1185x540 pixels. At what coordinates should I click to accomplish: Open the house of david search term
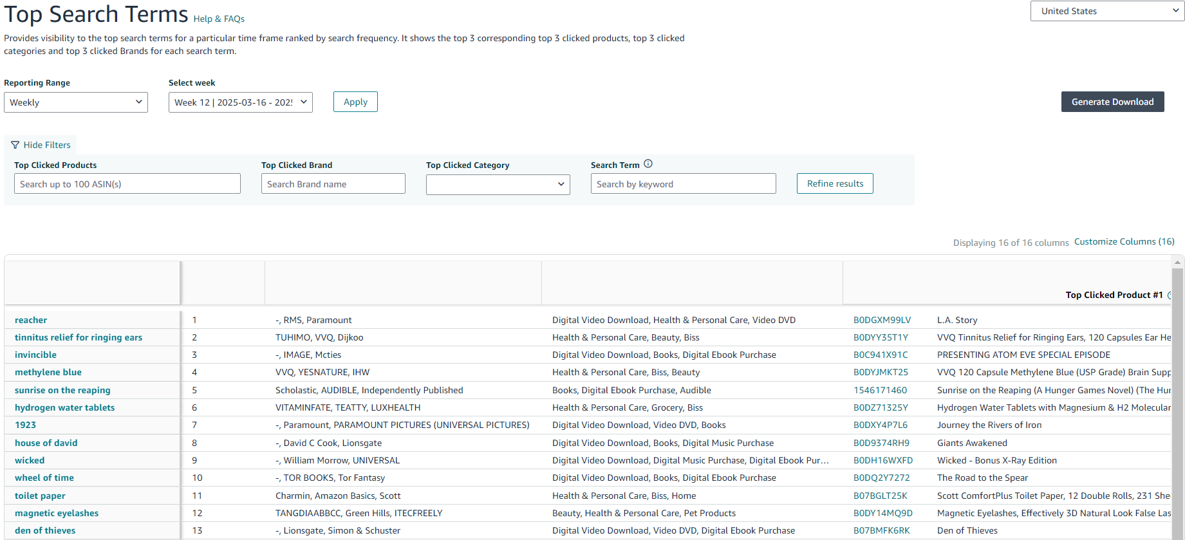pos(46,443)
